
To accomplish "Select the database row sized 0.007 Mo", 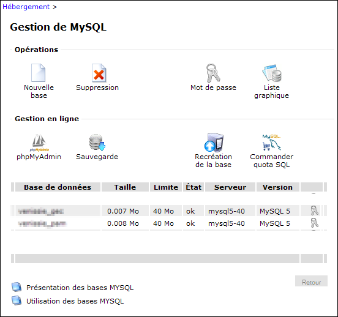I will tap(169, 211).
